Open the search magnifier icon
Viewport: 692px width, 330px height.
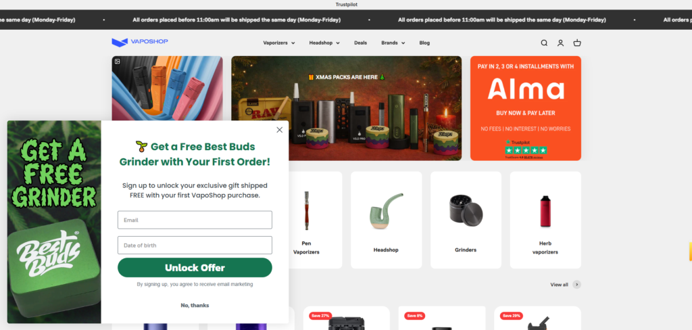click(x=544, y=43)
